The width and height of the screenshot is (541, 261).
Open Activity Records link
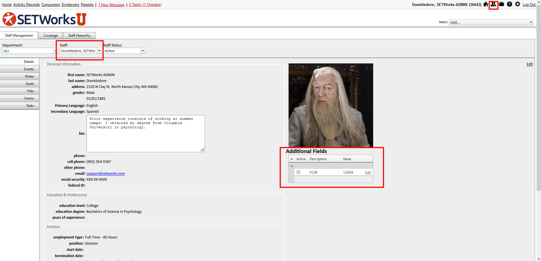pos(27,5)
